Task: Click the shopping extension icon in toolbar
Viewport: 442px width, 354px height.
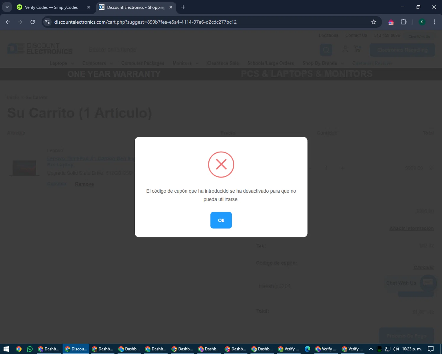Action: pos(391,22)
